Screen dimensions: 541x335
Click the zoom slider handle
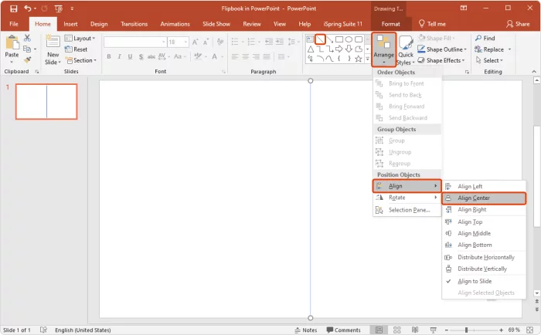point(467,330)
